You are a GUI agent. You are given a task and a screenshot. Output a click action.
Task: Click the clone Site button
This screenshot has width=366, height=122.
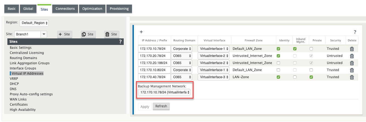point(88,34)
